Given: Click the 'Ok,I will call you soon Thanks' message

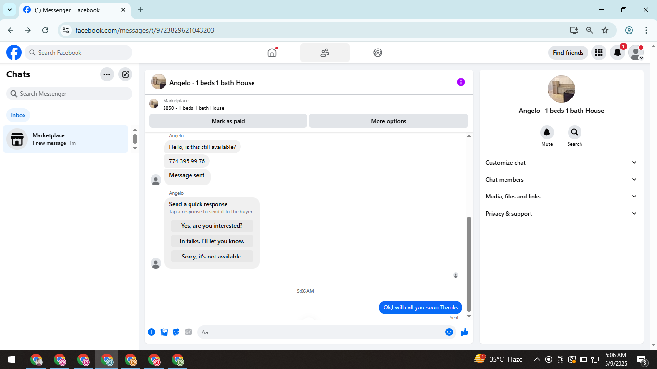Looking at the screenshot, I should (420, 307).
